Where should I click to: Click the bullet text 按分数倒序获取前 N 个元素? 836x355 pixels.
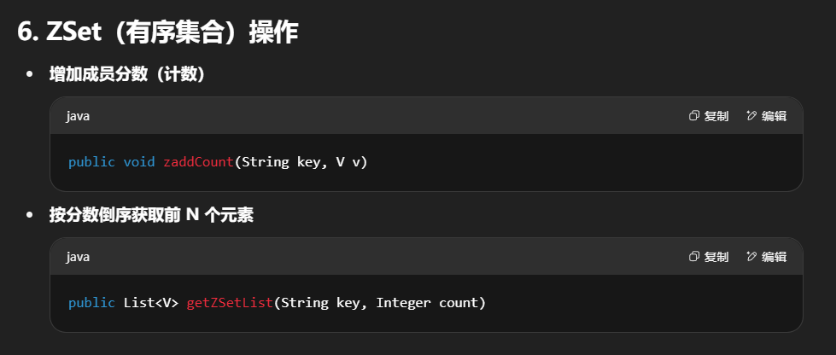coord(151,216)
